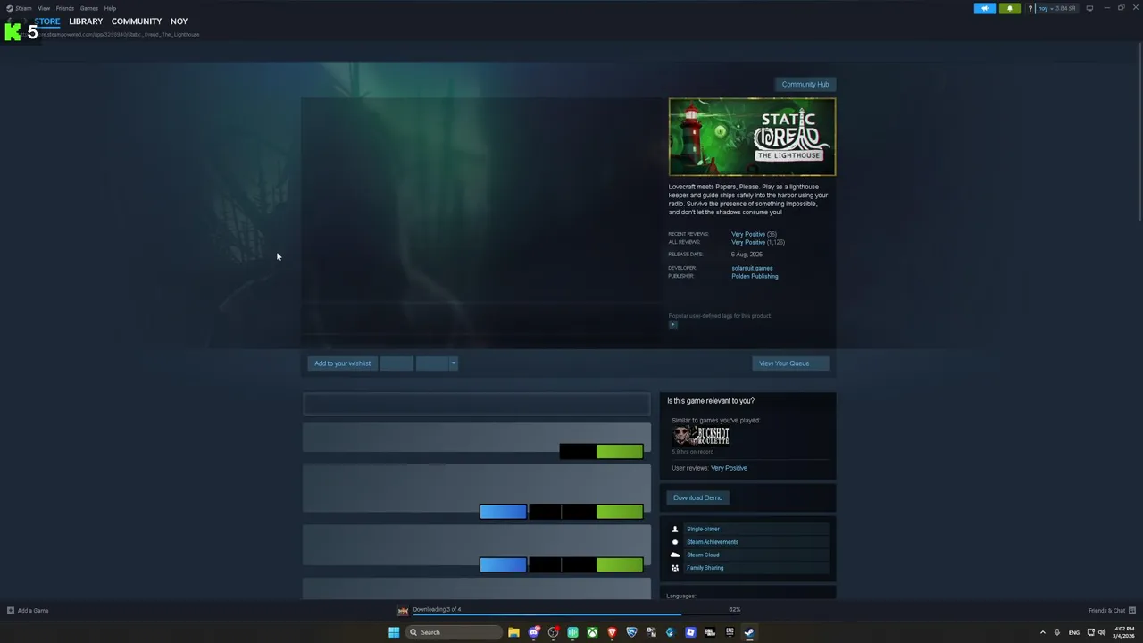Click the Steam Achievements feature link
Viewport: 1143px width, 643px height.
(713, 542)
